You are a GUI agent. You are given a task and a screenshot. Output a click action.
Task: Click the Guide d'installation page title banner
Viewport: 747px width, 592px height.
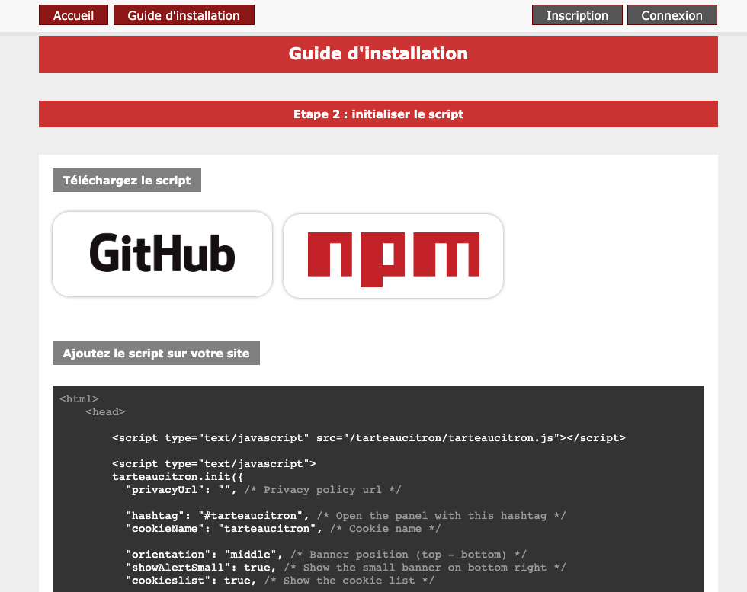point(378,54)
